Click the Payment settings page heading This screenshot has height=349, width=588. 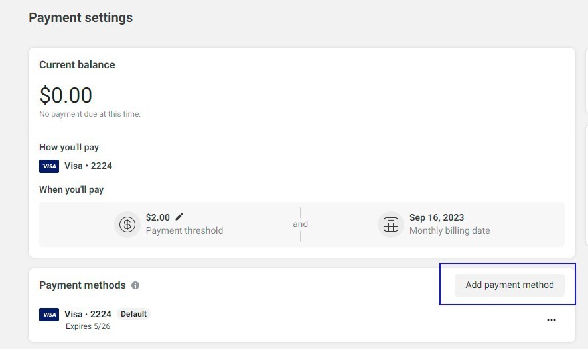click(x=80, y=18)
